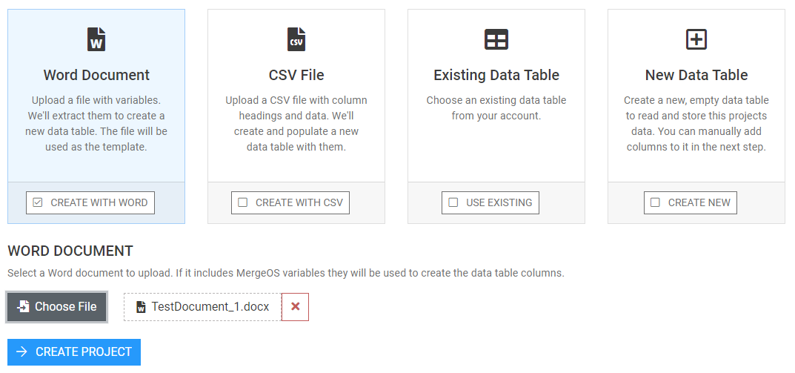The width and height of the screenshot is (795, 373).
Task: Check the Use Existing checkbox
Action: coord(453,202)
